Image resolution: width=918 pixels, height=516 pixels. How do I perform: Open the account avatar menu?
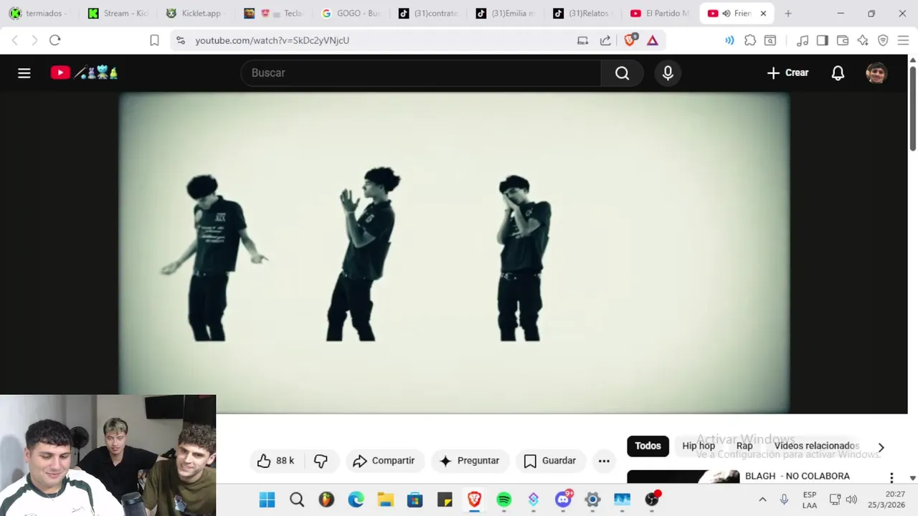point(876,73)
